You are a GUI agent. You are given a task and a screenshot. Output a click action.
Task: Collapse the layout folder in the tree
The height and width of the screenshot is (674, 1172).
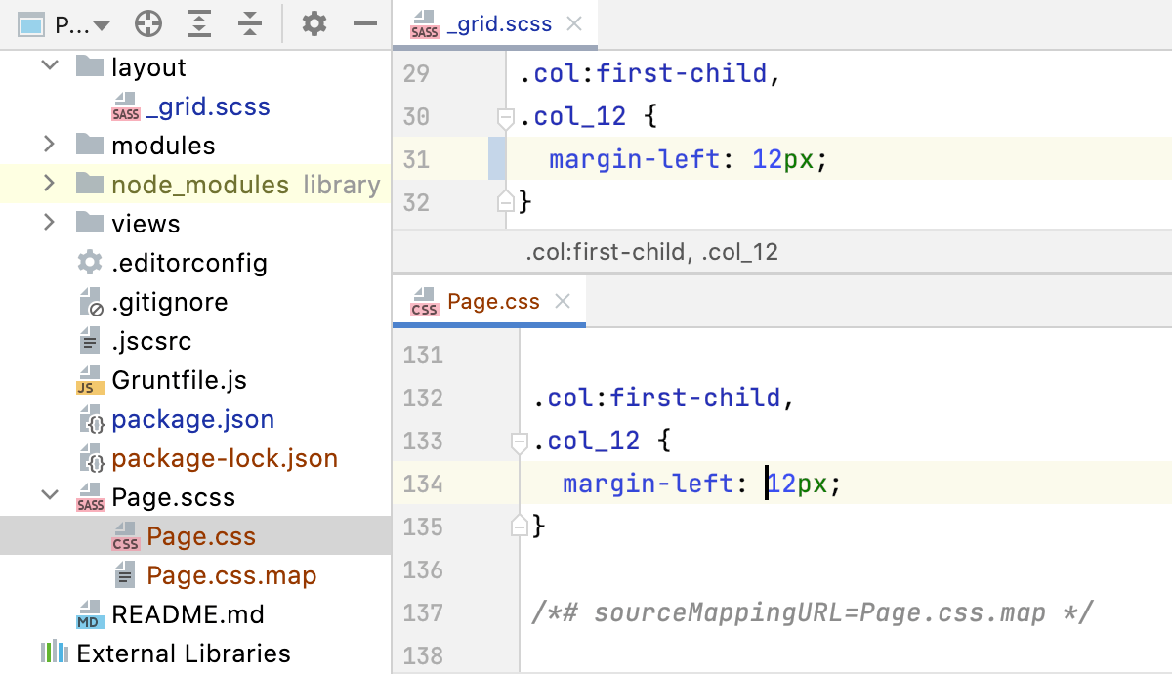[x=48, y=66]
